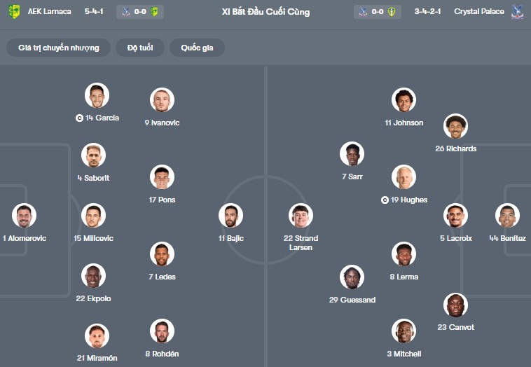
Task: Select captain García's player photo
Action: click(x=97, y=96)
